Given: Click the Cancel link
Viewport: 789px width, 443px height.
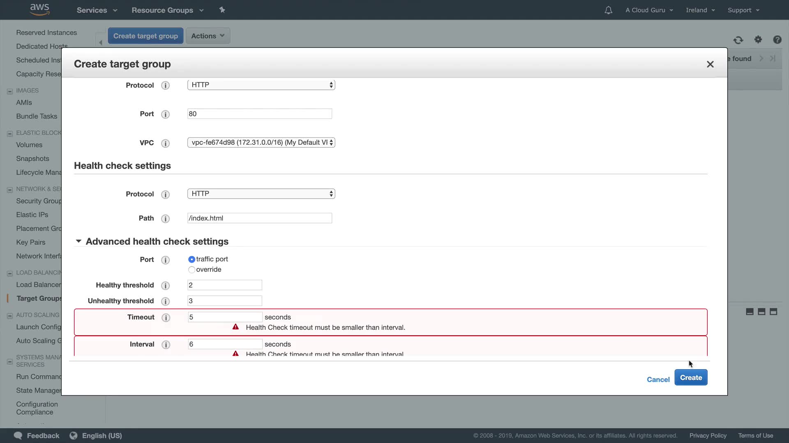Looking at the screenshot, I should point(658,379).
